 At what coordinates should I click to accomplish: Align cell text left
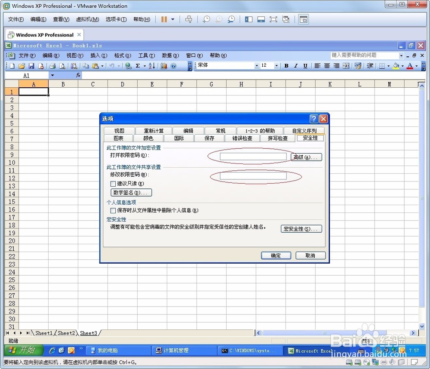tap(317, 66)
